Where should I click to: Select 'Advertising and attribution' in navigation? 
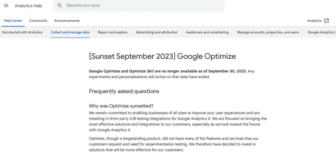(x=157, y=32)
